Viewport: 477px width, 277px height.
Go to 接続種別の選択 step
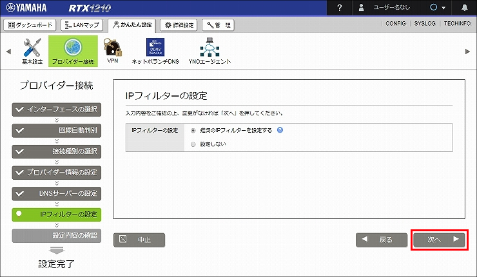[57, 151]
